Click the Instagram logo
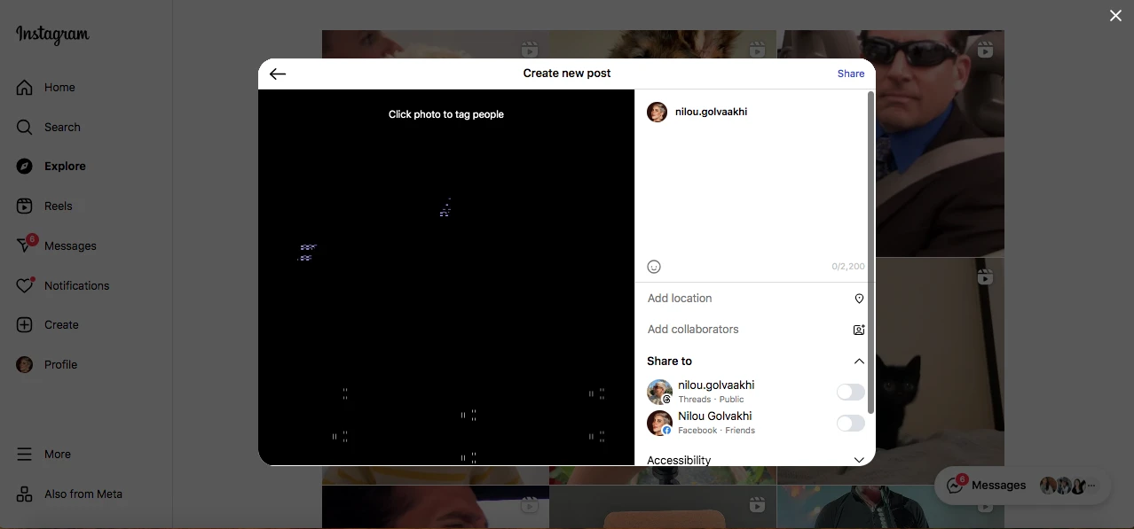Image resolution: width=1134 pixels, height=529 pixels. click(52, 35)
